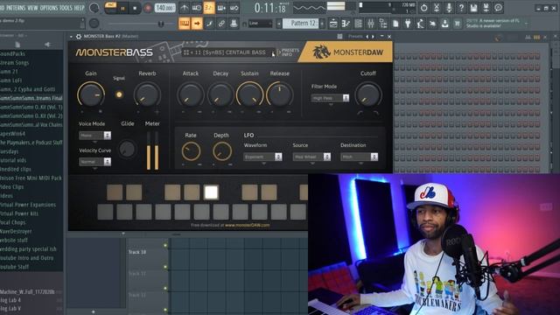Open the LFO Waveform dropdown
The height and width of the screenshot is (315, 560).
coord(263,157)
